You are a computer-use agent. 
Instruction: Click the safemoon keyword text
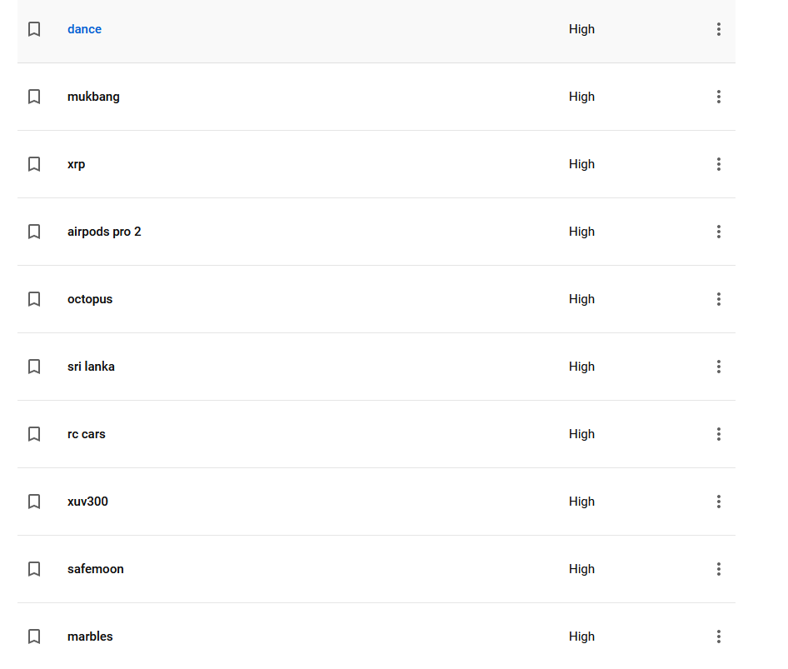pos(95,569)
